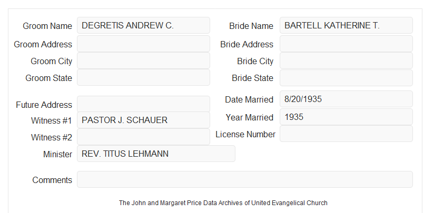Click the Date Married field showing 8/20/1935
Image resolution: width=424 pixels, height=213 pixels.
(346, 99)
